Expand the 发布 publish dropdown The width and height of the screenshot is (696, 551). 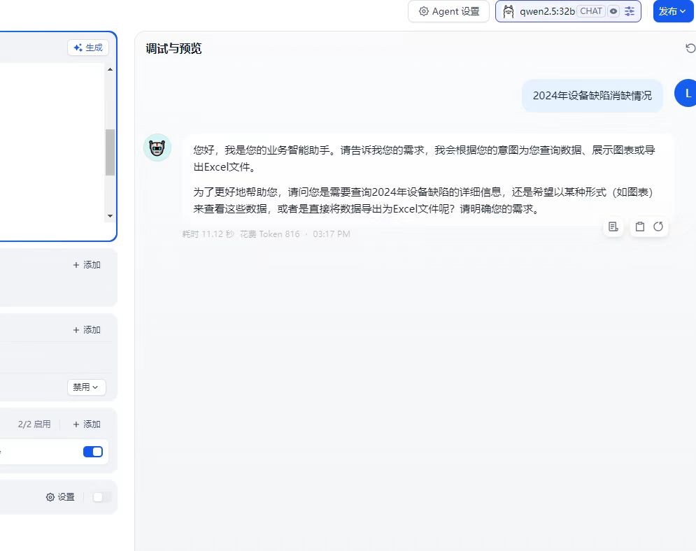(x=672, y=11)
